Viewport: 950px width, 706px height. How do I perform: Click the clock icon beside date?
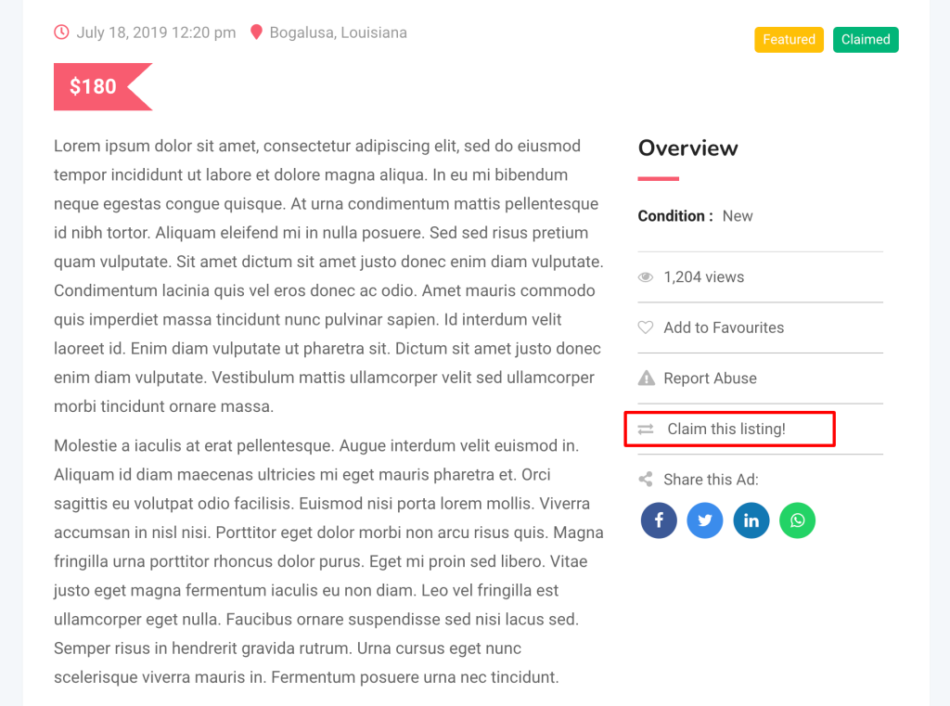pos(61,32)
